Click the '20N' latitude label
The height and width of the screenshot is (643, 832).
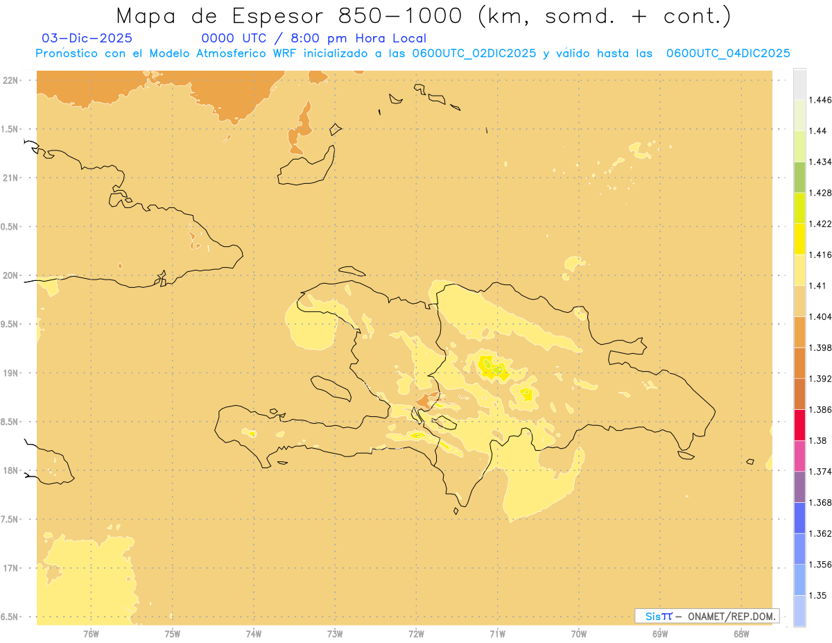[x=10, y=275]
